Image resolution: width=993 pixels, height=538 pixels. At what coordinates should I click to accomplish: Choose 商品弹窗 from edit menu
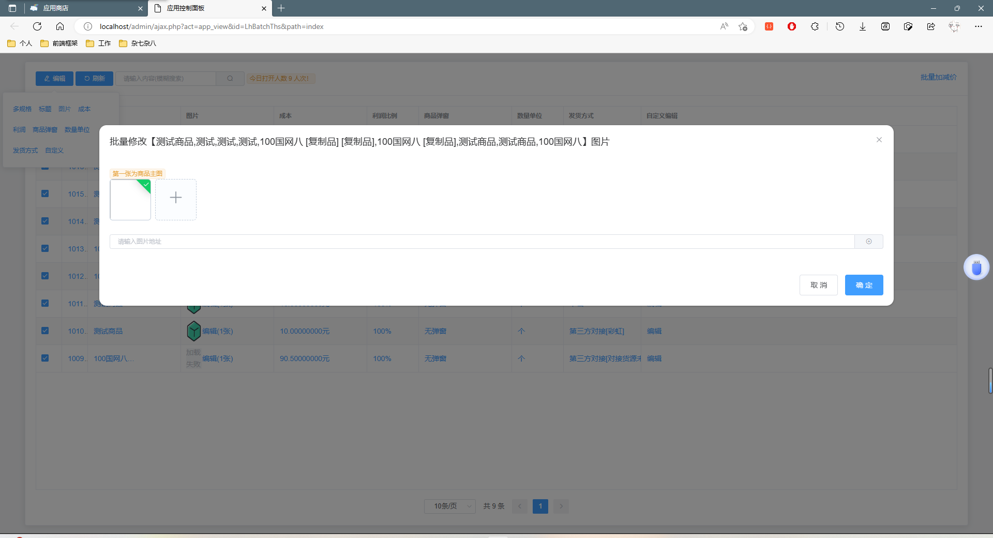click(x=45, y=130)
